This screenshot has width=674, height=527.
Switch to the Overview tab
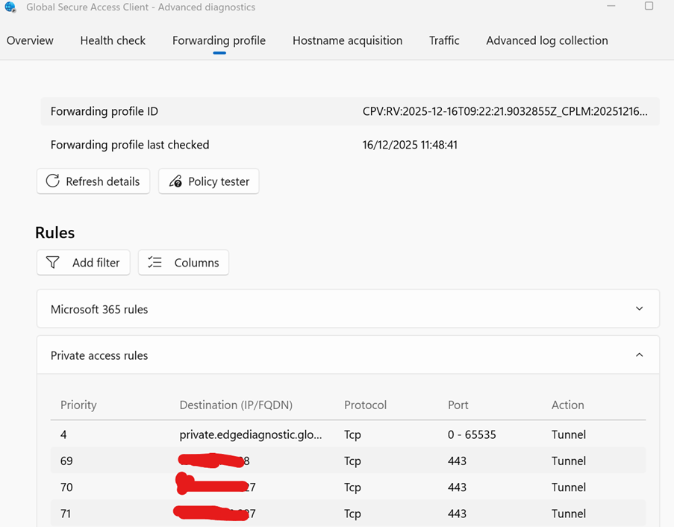pos(30,41)
